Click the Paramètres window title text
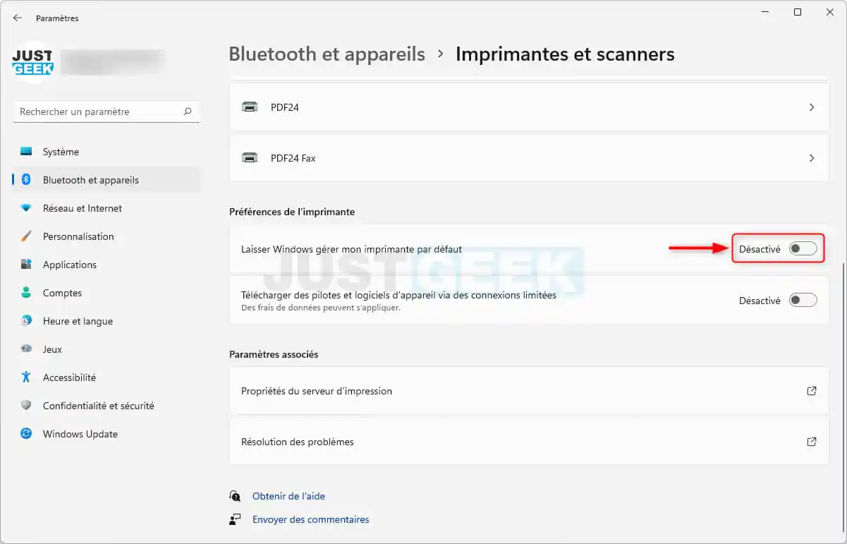This screenshot has width=847, height=544. (x=57, y=18)
